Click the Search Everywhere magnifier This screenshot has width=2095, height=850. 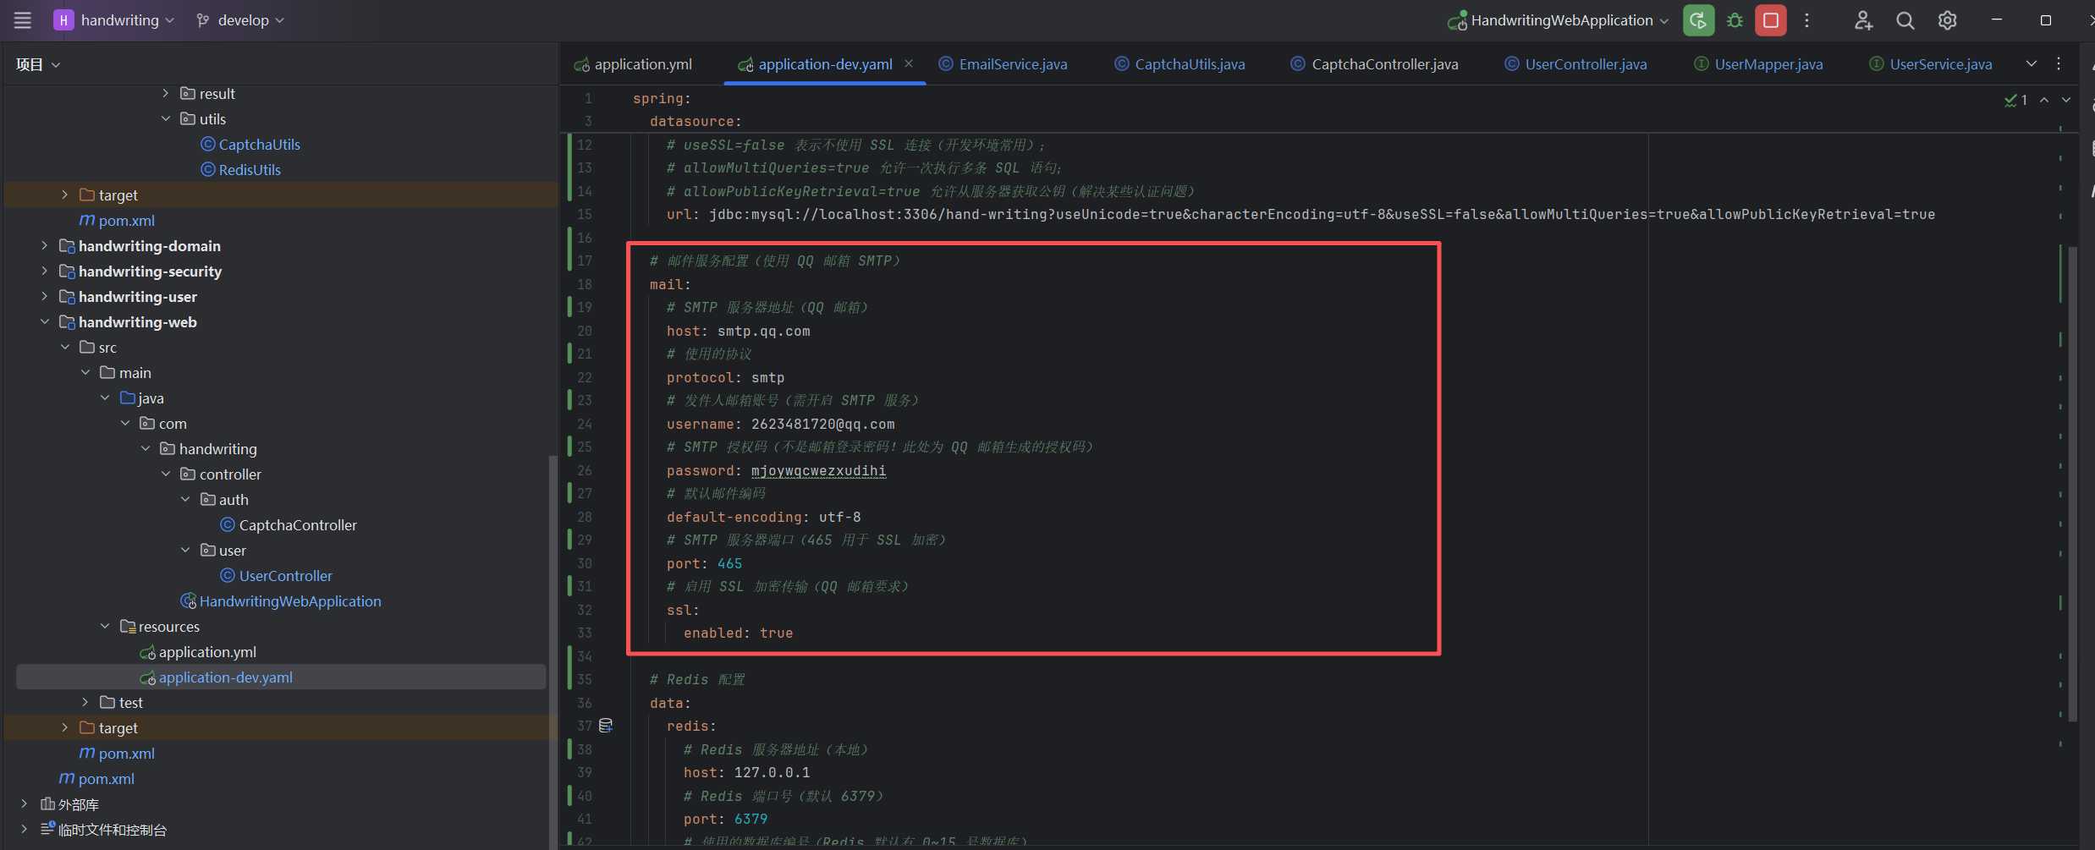(x=1905, y=20)
